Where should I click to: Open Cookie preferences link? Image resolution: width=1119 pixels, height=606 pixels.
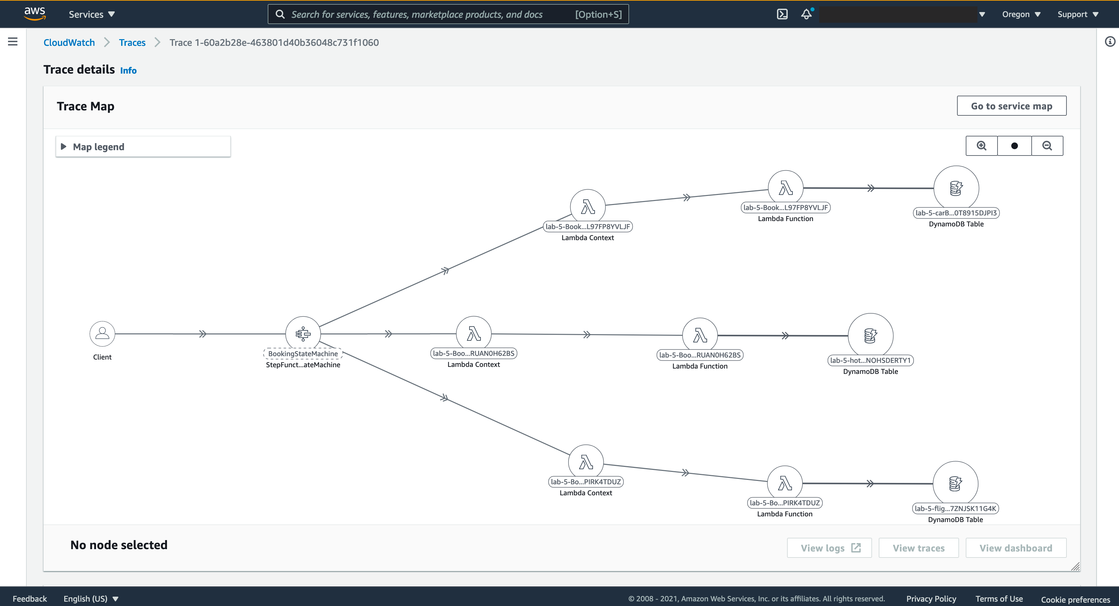(x=1075, y=600)
